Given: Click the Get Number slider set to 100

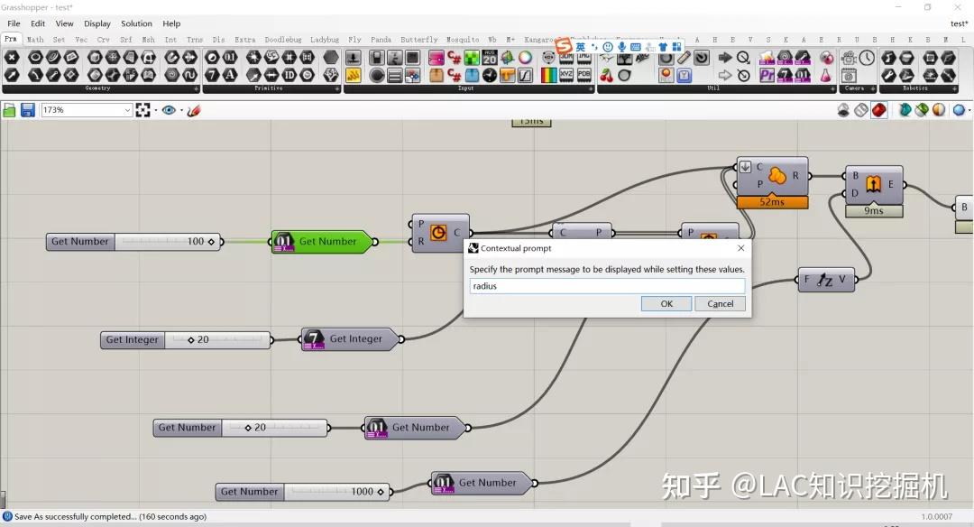Looking at the screenshot, I should [134, 242].
